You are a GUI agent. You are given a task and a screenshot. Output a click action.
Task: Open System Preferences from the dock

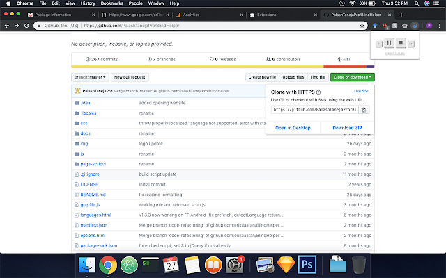pyautogui.click(x=234, y=265)
